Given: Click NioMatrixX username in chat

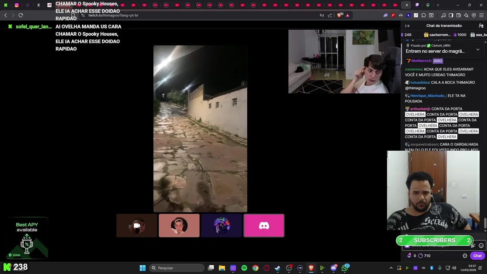Looking at the screenshot, I should click(x=421, y=61).
